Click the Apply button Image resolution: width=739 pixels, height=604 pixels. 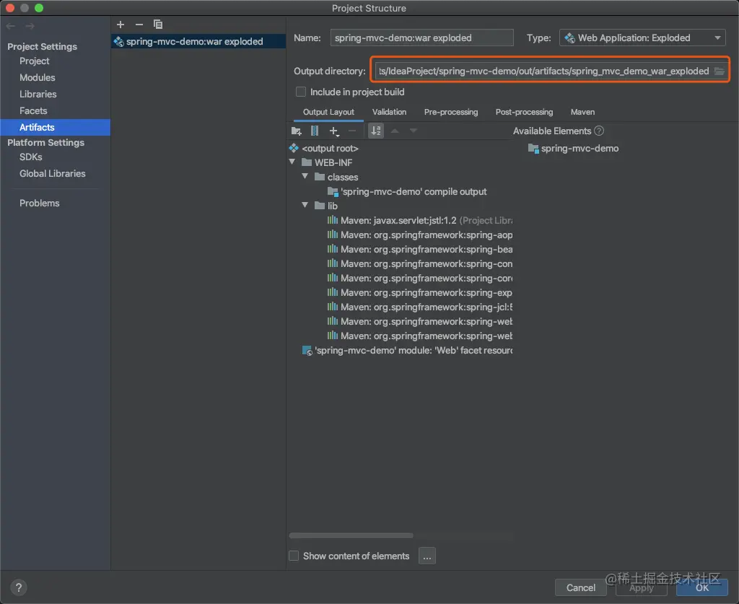tap(642, 587)
